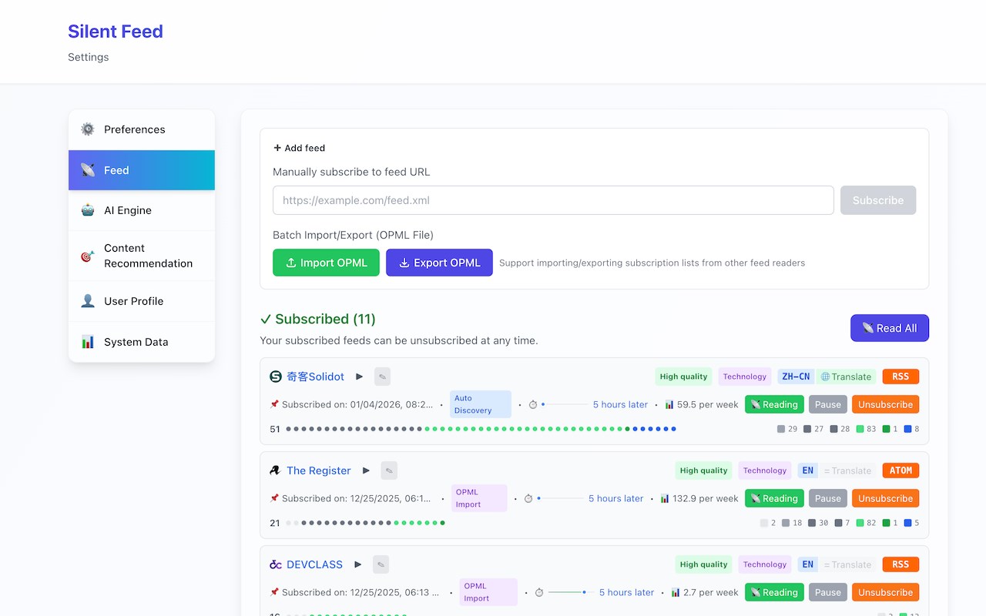986x616 pixels.
Task: Open the User Profile section
Action: (x=142, y=301)
